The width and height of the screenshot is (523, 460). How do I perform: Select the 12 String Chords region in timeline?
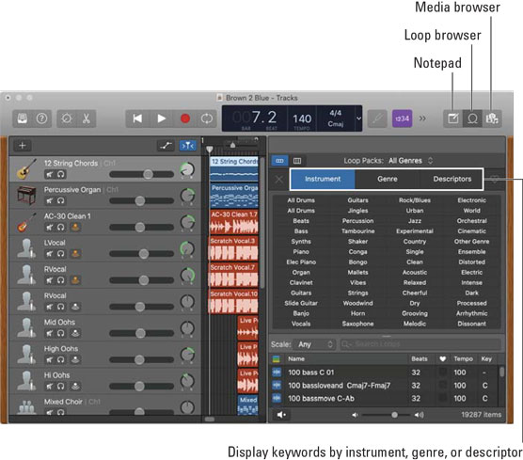[234, 169]
